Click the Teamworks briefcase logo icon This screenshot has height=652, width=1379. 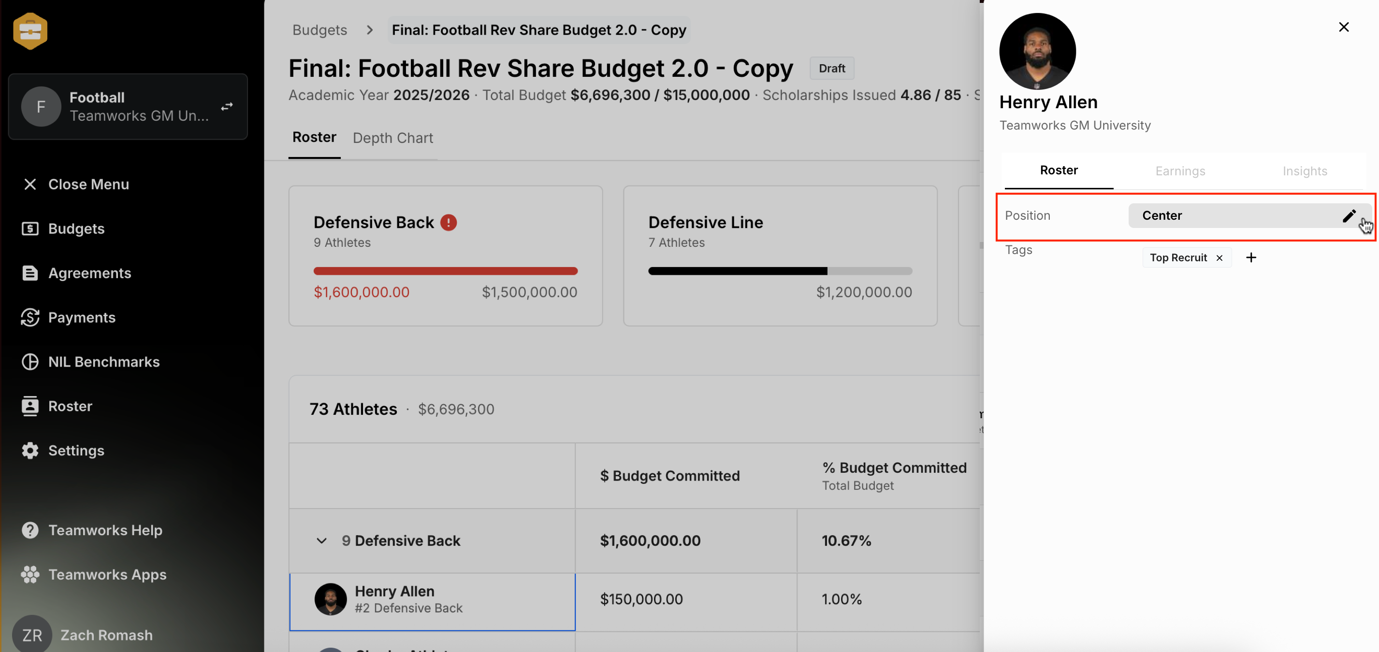pyautogui.click(x=30, y=30)
